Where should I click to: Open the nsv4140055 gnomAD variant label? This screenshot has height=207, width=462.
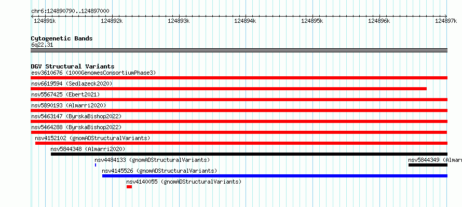pyautogui.click(x=184, y=182)
